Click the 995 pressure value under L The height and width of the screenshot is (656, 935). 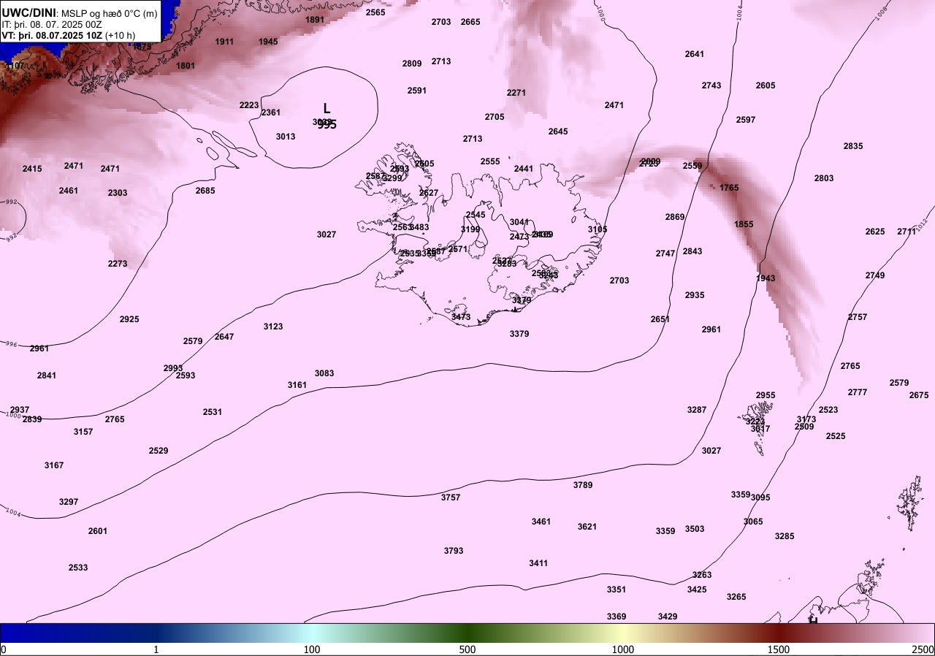pyautogui.click(x=327, y=125)
